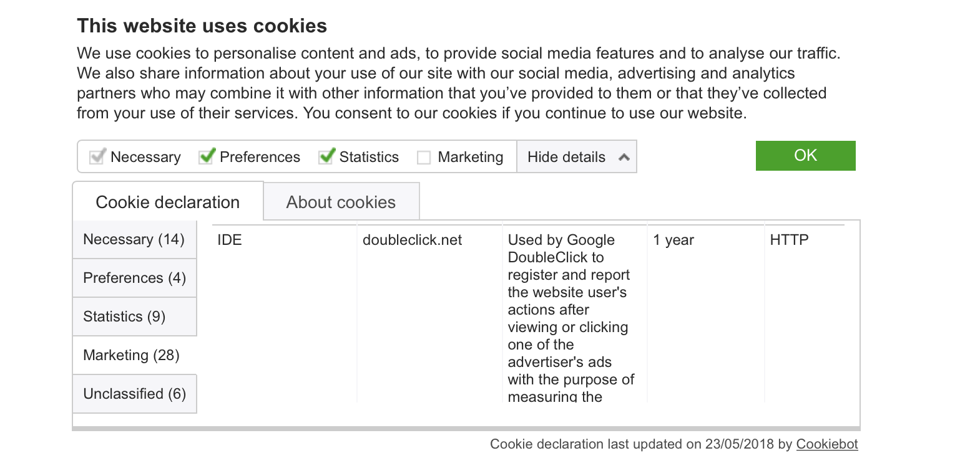Click the IDE cookie name cell
The image size is (960, 476).
coord(230,240)
